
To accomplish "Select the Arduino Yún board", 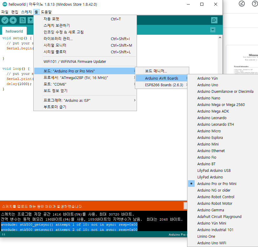I will point(223,78).
